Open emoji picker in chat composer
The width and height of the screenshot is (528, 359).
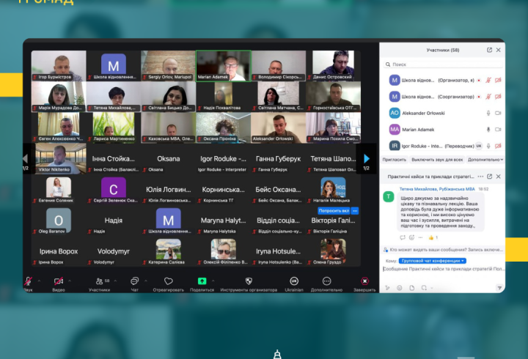coord(400,288)
